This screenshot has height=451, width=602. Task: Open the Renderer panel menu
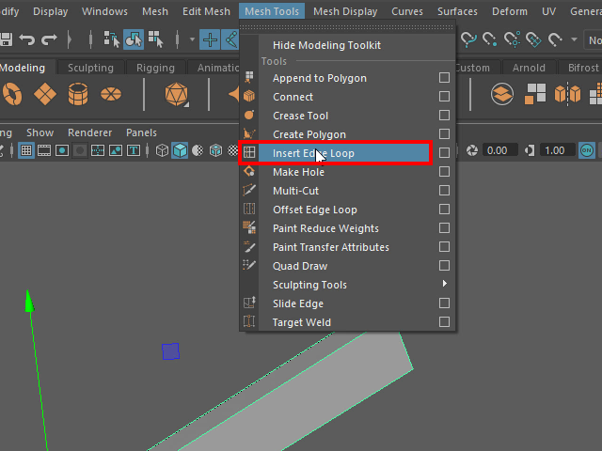tap(89, 132)
